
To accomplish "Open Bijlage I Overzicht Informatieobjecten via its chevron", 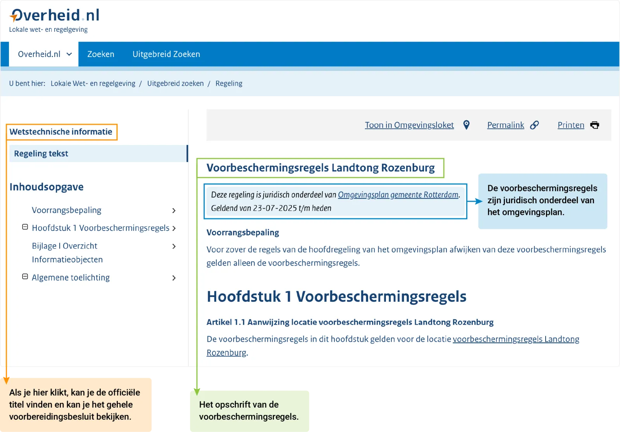I will tap(174, 247).
